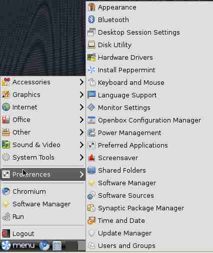Expand the Other submenu arrow
Image resolution: width=213 pixels, height=253 pixels.
(x=81, y=132)
